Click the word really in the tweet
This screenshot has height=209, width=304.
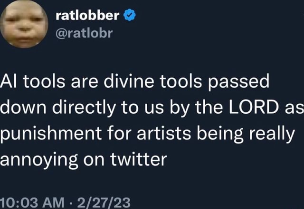click(x=272, y=134)
